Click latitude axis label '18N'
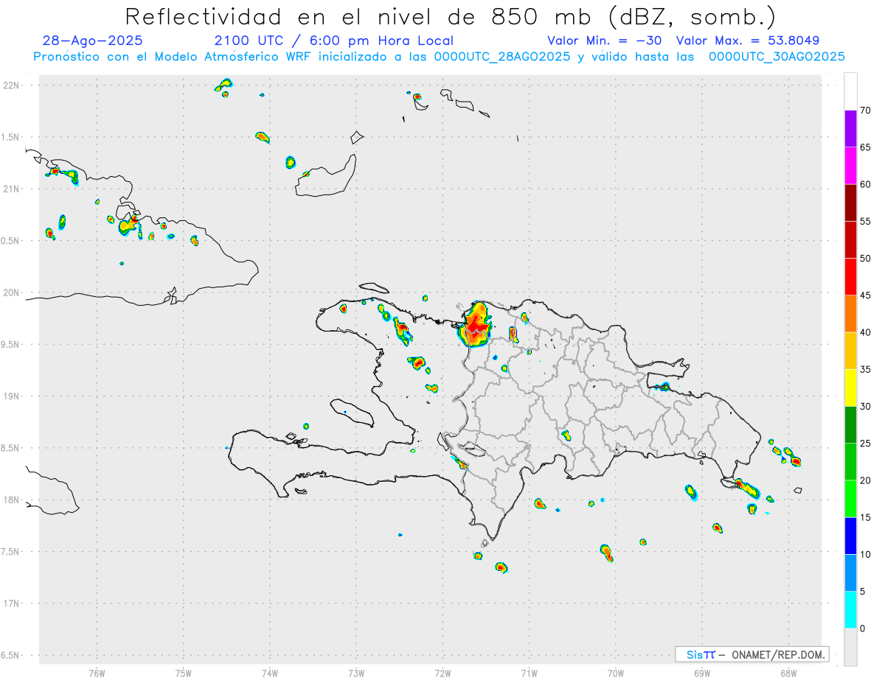This screenshot has width=885, height=683. [12, 500]
